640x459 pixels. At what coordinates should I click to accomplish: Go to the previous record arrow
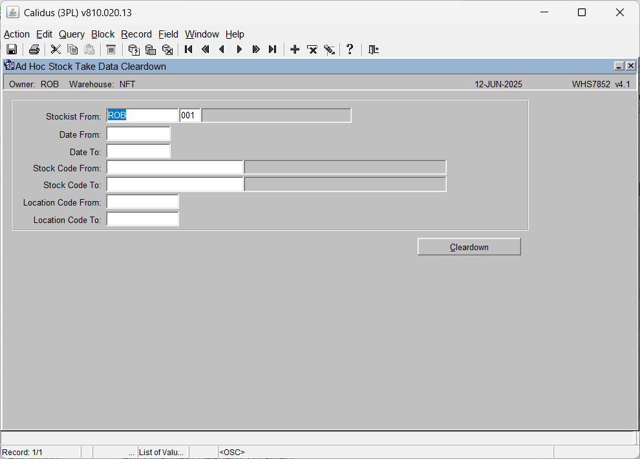click(222, 49)
